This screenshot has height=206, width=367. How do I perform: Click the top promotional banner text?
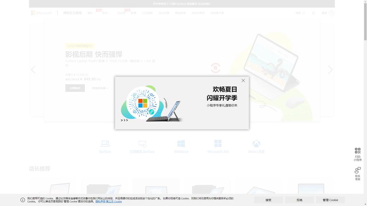[x=182, y=4]
